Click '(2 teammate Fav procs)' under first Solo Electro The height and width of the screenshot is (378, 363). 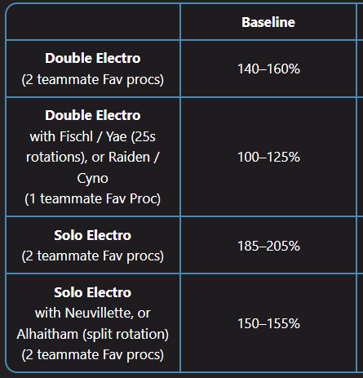pos(93,256)
